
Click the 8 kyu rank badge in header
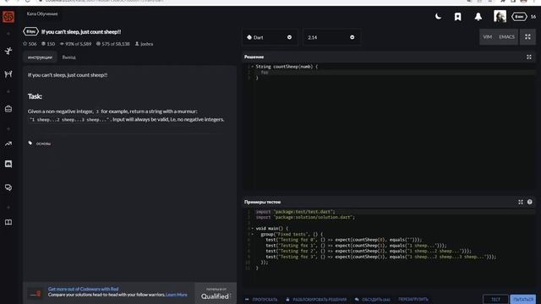coord(519,17)
